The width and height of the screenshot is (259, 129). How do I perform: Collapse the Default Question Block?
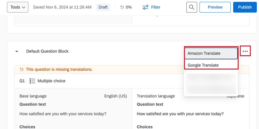pyautogui.click(x=17, y=52)
